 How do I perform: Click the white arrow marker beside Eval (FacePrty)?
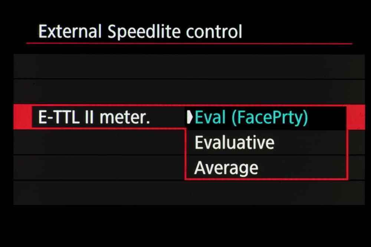pyautogui.click(x=190, y=117)
